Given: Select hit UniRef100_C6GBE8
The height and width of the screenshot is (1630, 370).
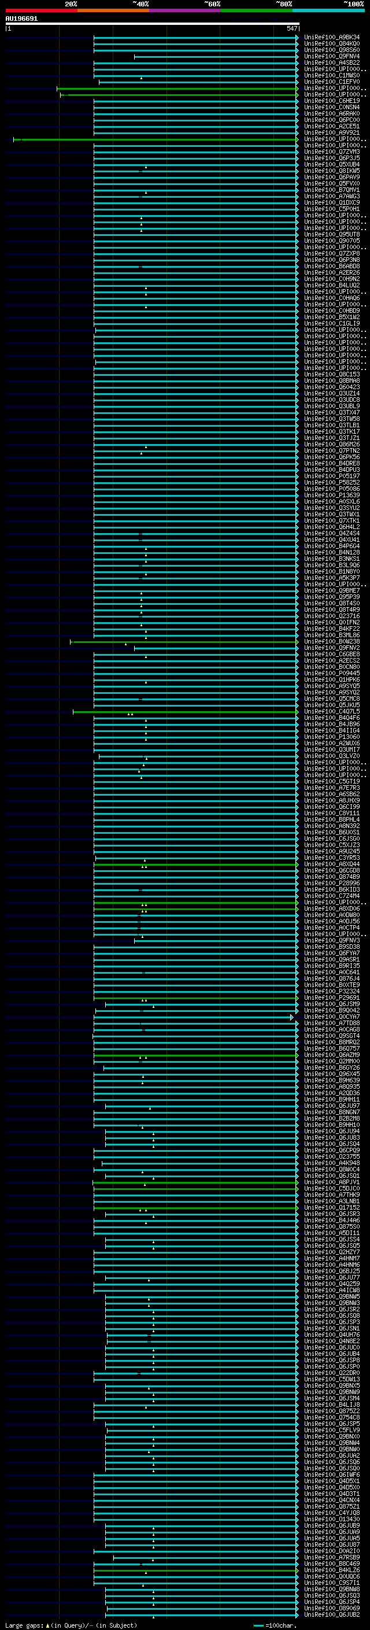Looking at the screenshot, I should tap(332, 655).
